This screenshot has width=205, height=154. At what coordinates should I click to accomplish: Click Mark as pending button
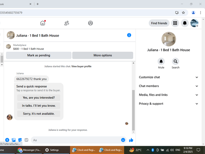coord(39,55)
